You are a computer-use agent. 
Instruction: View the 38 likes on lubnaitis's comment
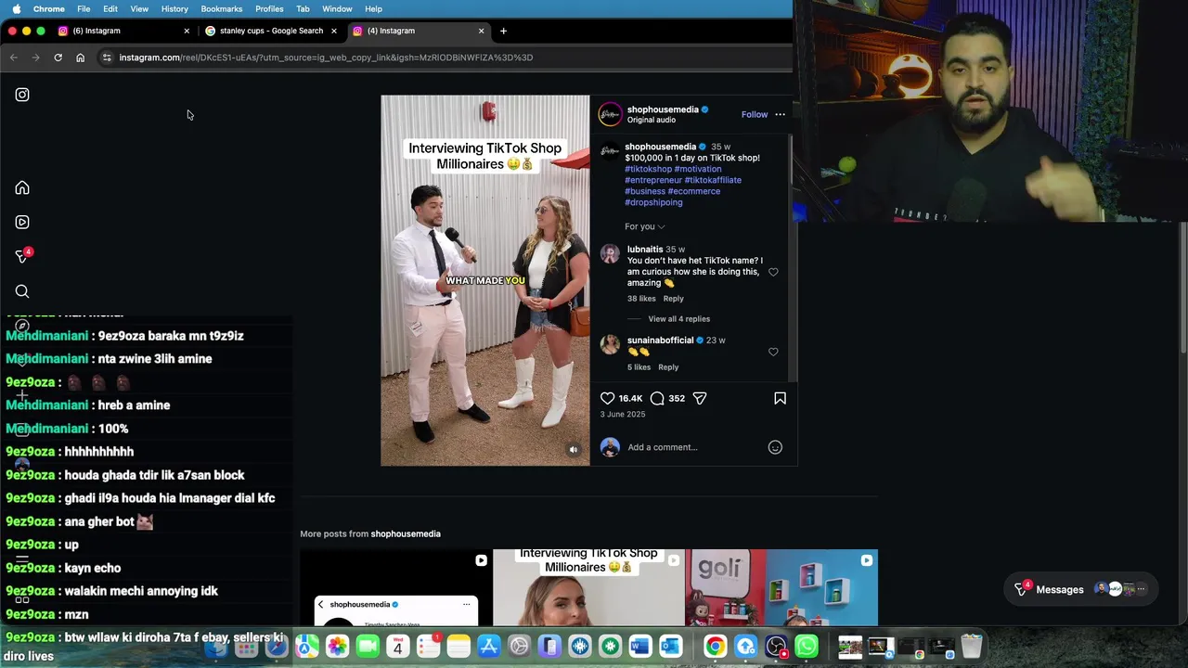[641, 299]
